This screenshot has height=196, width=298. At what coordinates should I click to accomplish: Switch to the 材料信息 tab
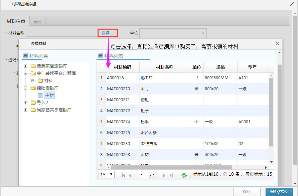coord(16,21)
